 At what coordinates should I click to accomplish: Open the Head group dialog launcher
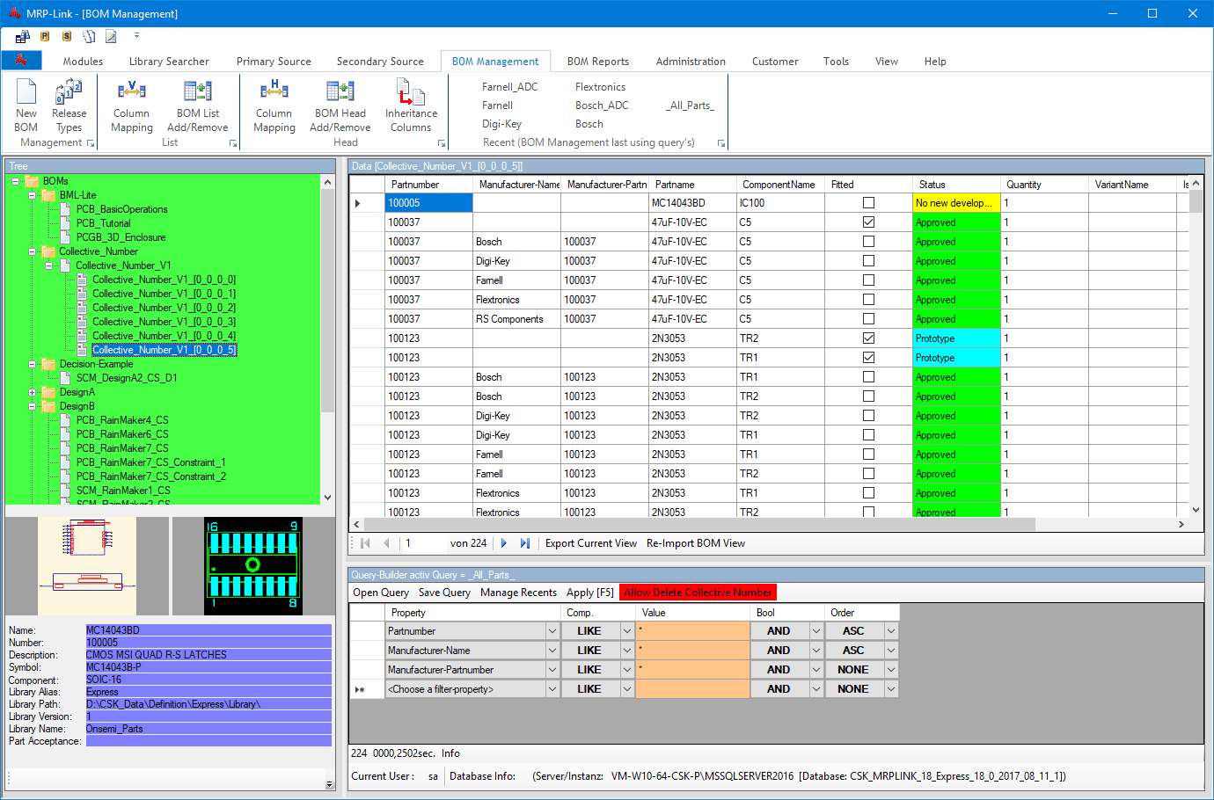[442, 143]
